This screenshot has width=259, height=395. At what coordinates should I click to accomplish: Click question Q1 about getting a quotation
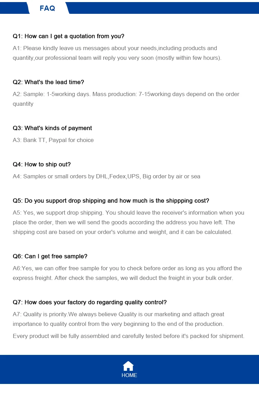point(68,36)
